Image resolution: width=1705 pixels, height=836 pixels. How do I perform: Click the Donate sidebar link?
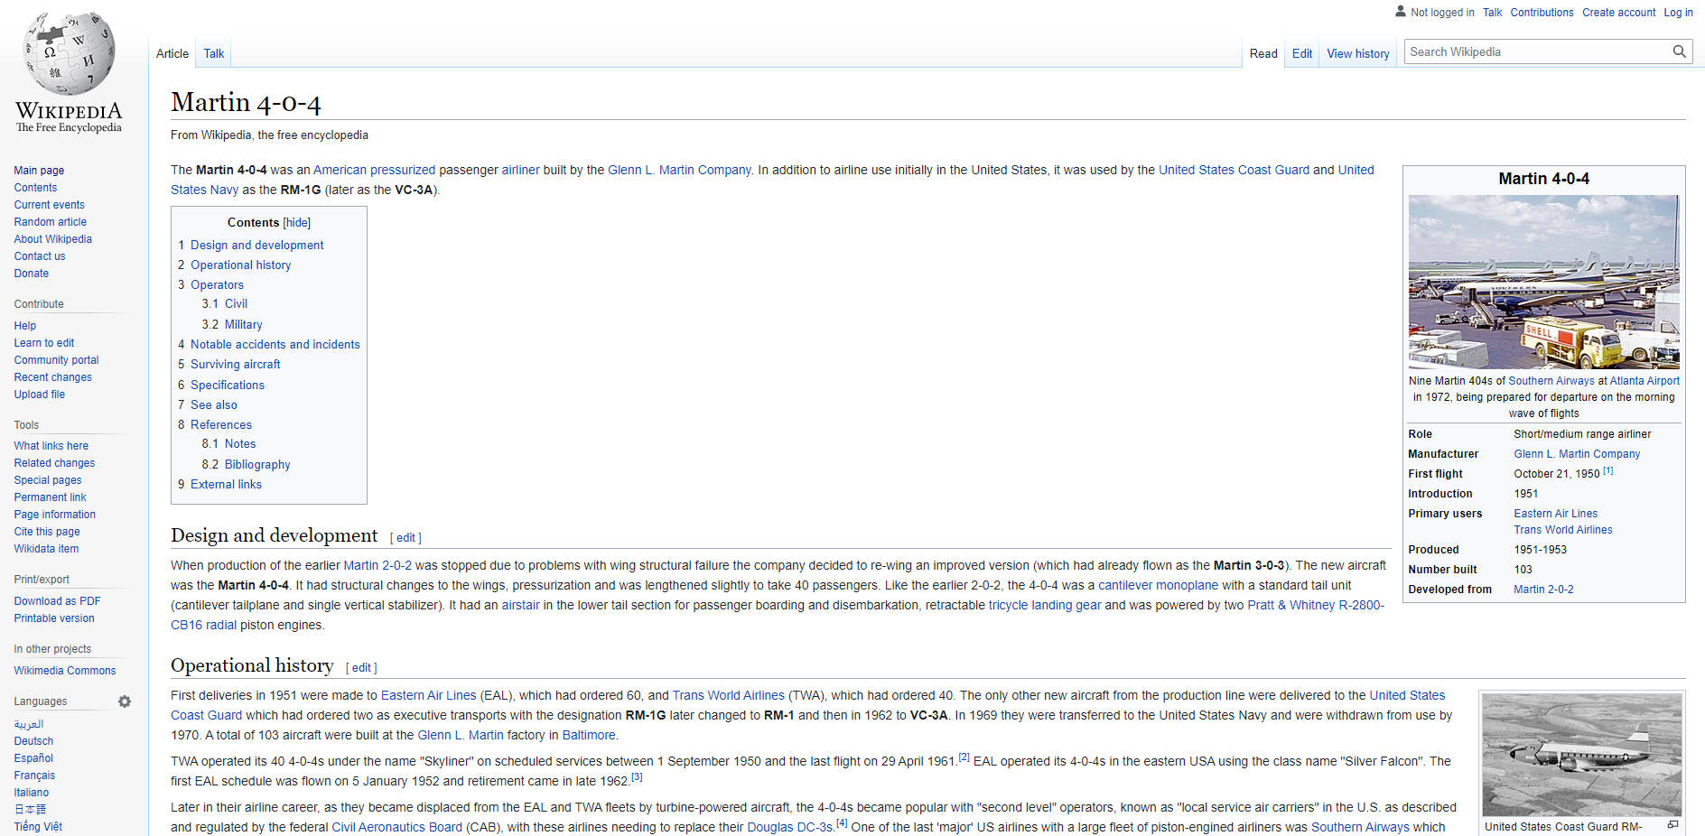coord(32,274)
